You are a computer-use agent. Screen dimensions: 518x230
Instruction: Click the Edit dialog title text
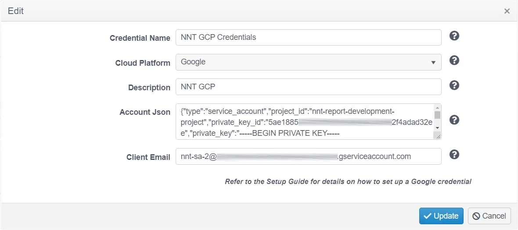point(15,11)
